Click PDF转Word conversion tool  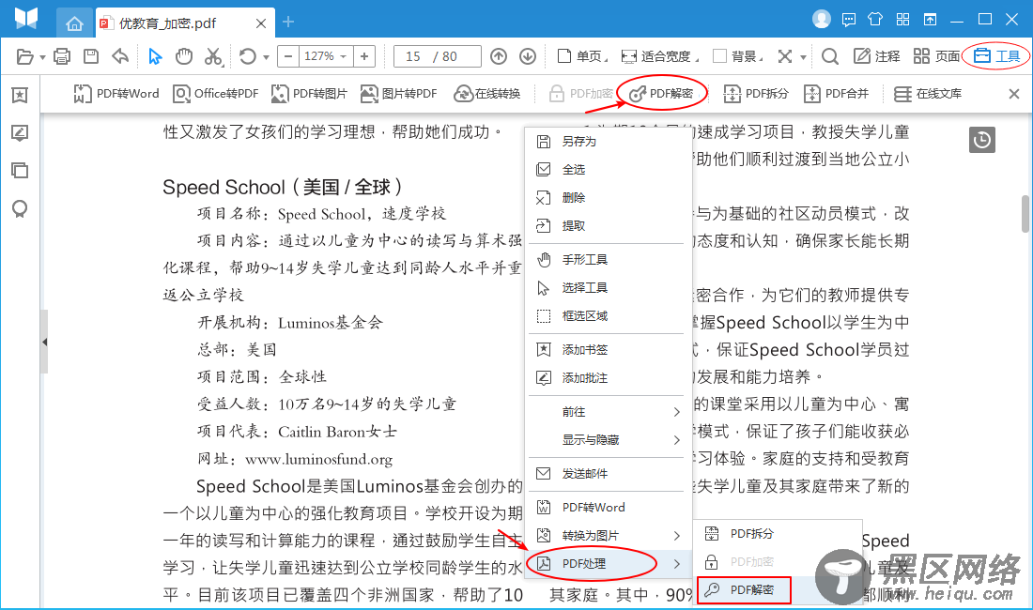click(x=116, y=94)
